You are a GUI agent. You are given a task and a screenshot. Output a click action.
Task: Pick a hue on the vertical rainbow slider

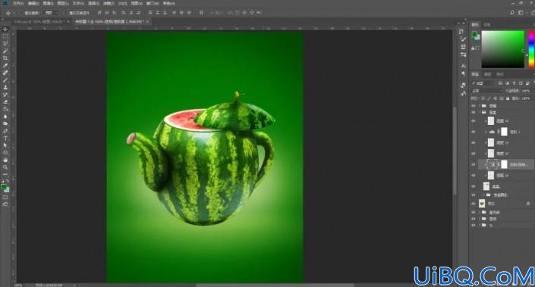tap(531, 49)
